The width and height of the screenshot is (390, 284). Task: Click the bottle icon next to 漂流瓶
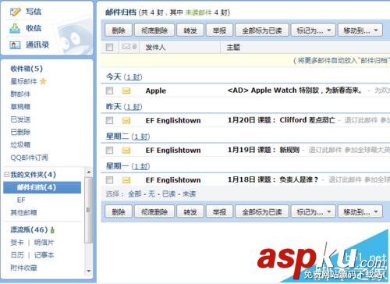pyautogui.click(x=52, y=230)
